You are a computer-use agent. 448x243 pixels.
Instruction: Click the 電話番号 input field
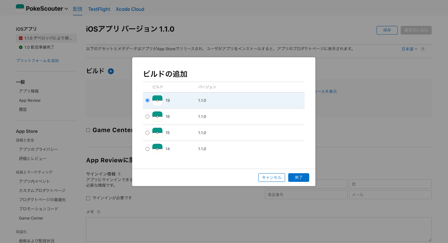tap(306, 195)
